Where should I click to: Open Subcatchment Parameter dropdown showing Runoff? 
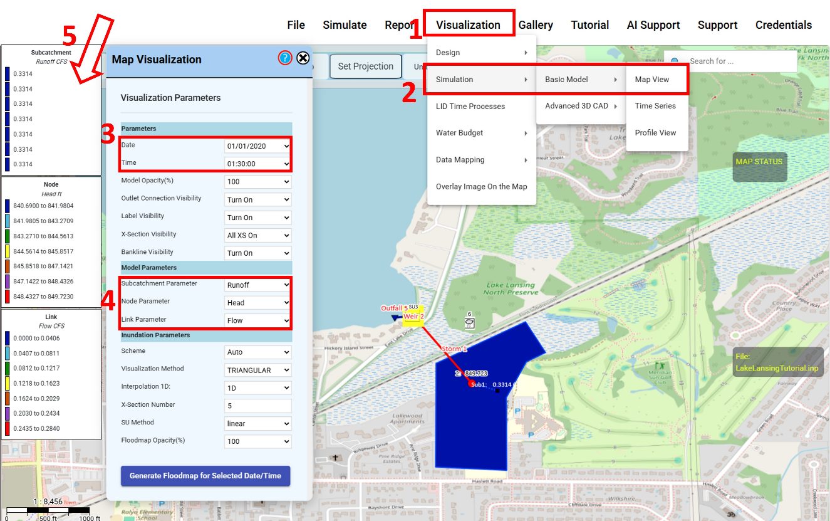click(258, 285)
